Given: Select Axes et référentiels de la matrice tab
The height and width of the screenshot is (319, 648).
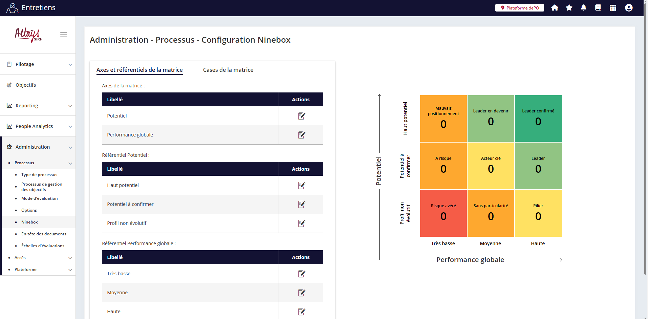Looking at the screenshot, I should coord(139,70).
